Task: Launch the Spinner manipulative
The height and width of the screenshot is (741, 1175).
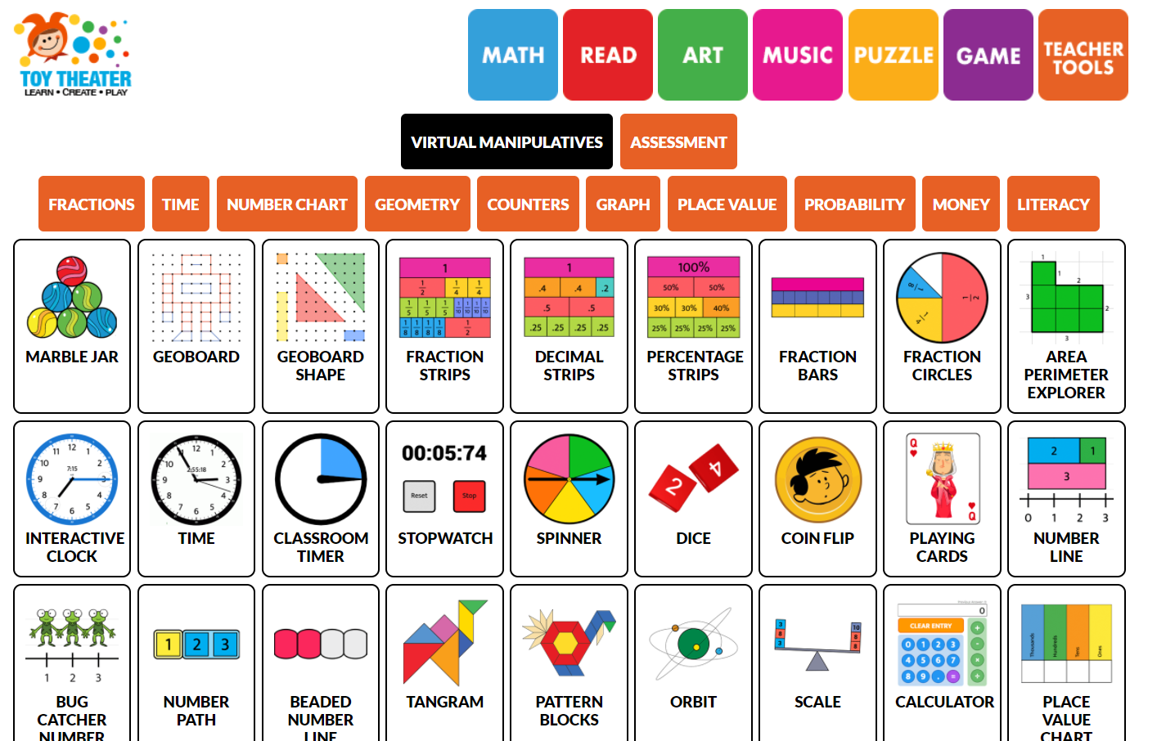Action: [569, 499]
